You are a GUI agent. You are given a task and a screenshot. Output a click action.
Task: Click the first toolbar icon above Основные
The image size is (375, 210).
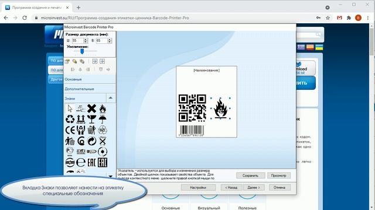(x=67, y=61)
